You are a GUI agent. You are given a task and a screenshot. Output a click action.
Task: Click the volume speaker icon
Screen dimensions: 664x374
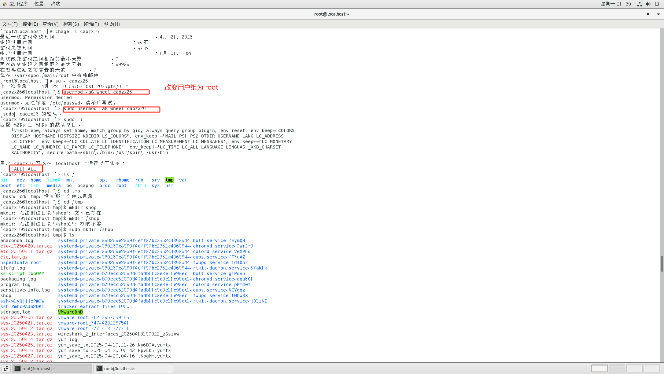click(x=648, y=4)
